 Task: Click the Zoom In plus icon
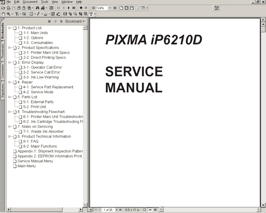115,8
